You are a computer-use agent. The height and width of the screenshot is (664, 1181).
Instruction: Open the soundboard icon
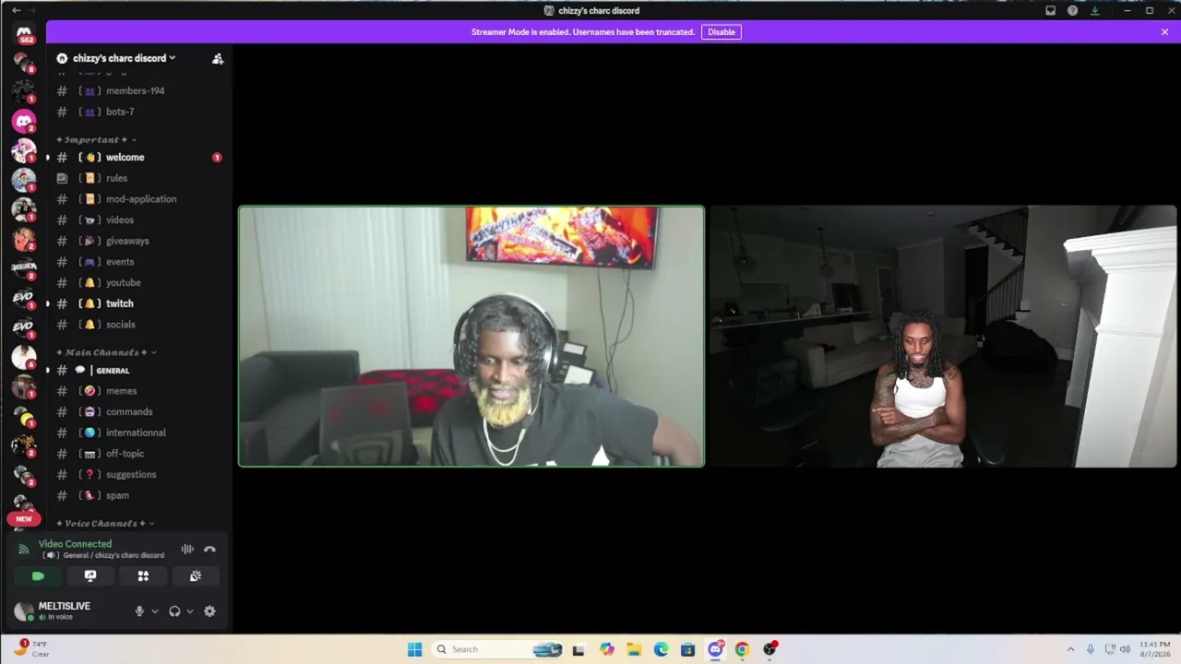coord(196,576)
